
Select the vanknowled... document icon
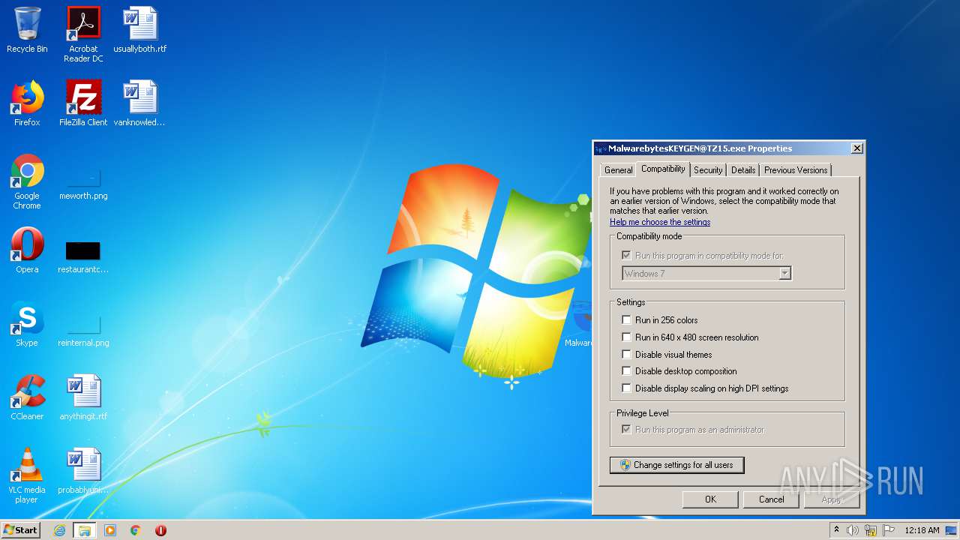(x=140, y=103)
